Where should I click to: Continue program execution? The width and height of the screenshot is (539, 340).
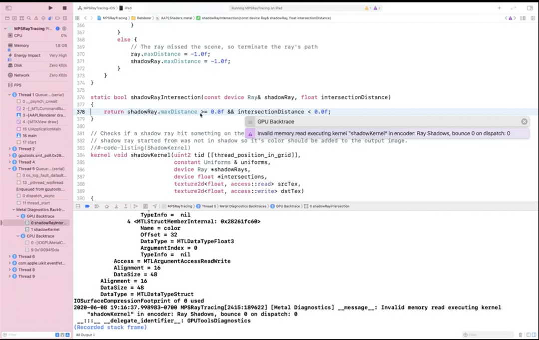(x=97, y=206)
